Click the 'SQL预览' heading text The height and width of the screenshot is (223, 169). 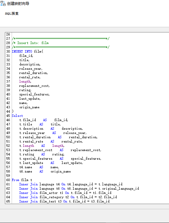12,13
